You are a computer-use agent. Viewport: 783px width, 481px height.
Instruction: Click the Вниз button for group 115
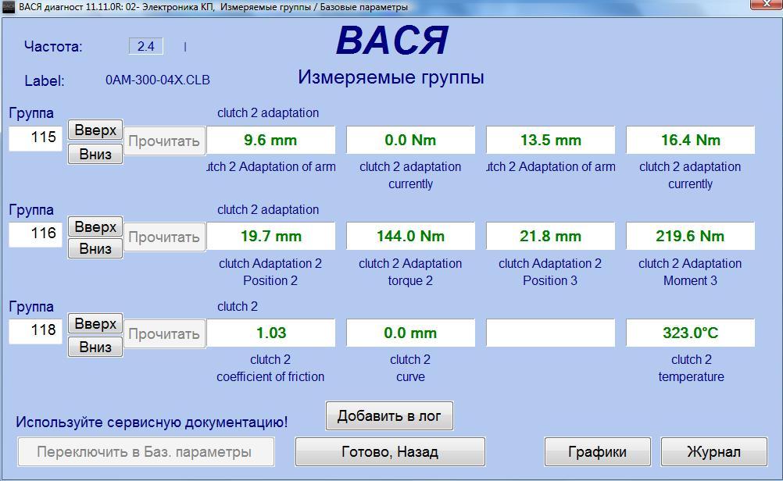tap(95, 154)
